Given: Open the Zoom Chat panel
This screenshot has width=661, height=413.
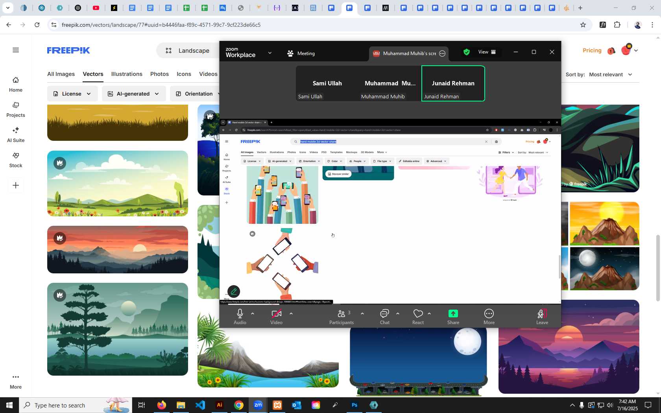Looking at the screenshot, I should (x=384, y=317).
